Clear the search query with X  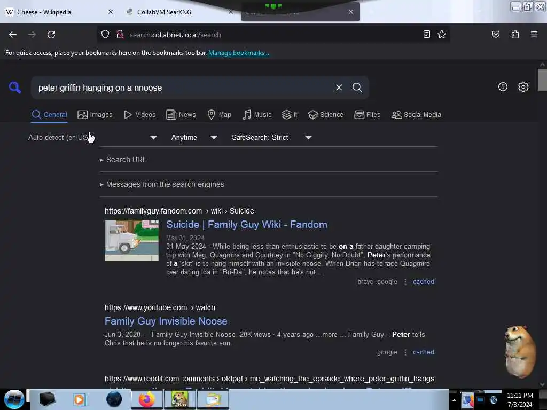pyautogui.click(x=339, y=88)
